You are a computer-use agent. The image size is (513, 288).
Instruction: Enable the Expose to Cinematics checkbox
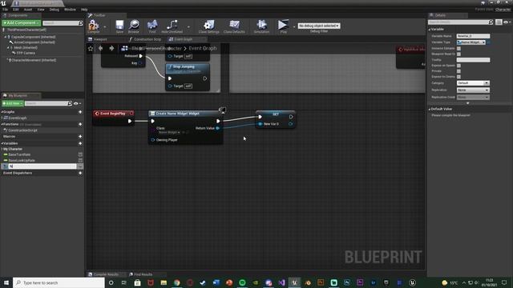point(458,77)
